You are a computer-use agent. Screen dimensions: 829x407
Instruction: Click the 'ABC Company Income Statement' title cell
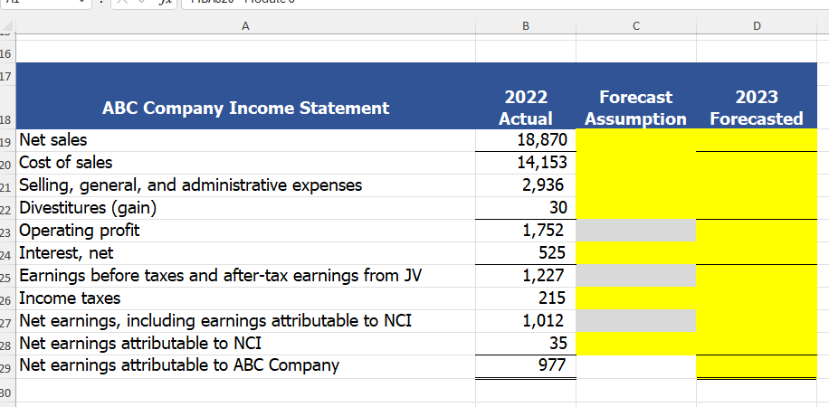click(x=245, y=108)
